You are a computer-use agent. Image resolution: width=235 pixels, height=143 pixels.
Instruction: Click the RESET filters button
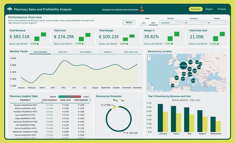pyautogui.click(x=129, y=23)
